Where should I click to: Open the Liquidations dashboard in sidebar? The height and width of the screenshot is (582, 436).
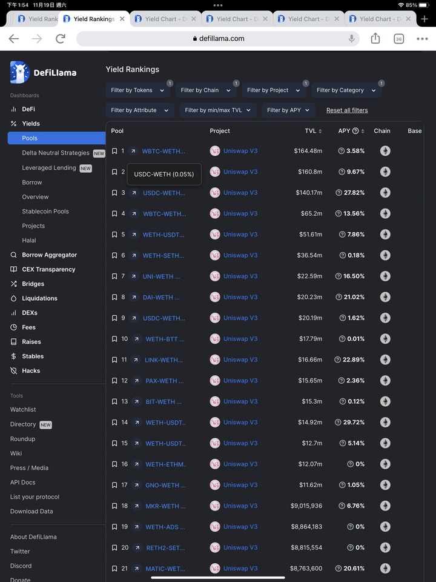(39, 298)
